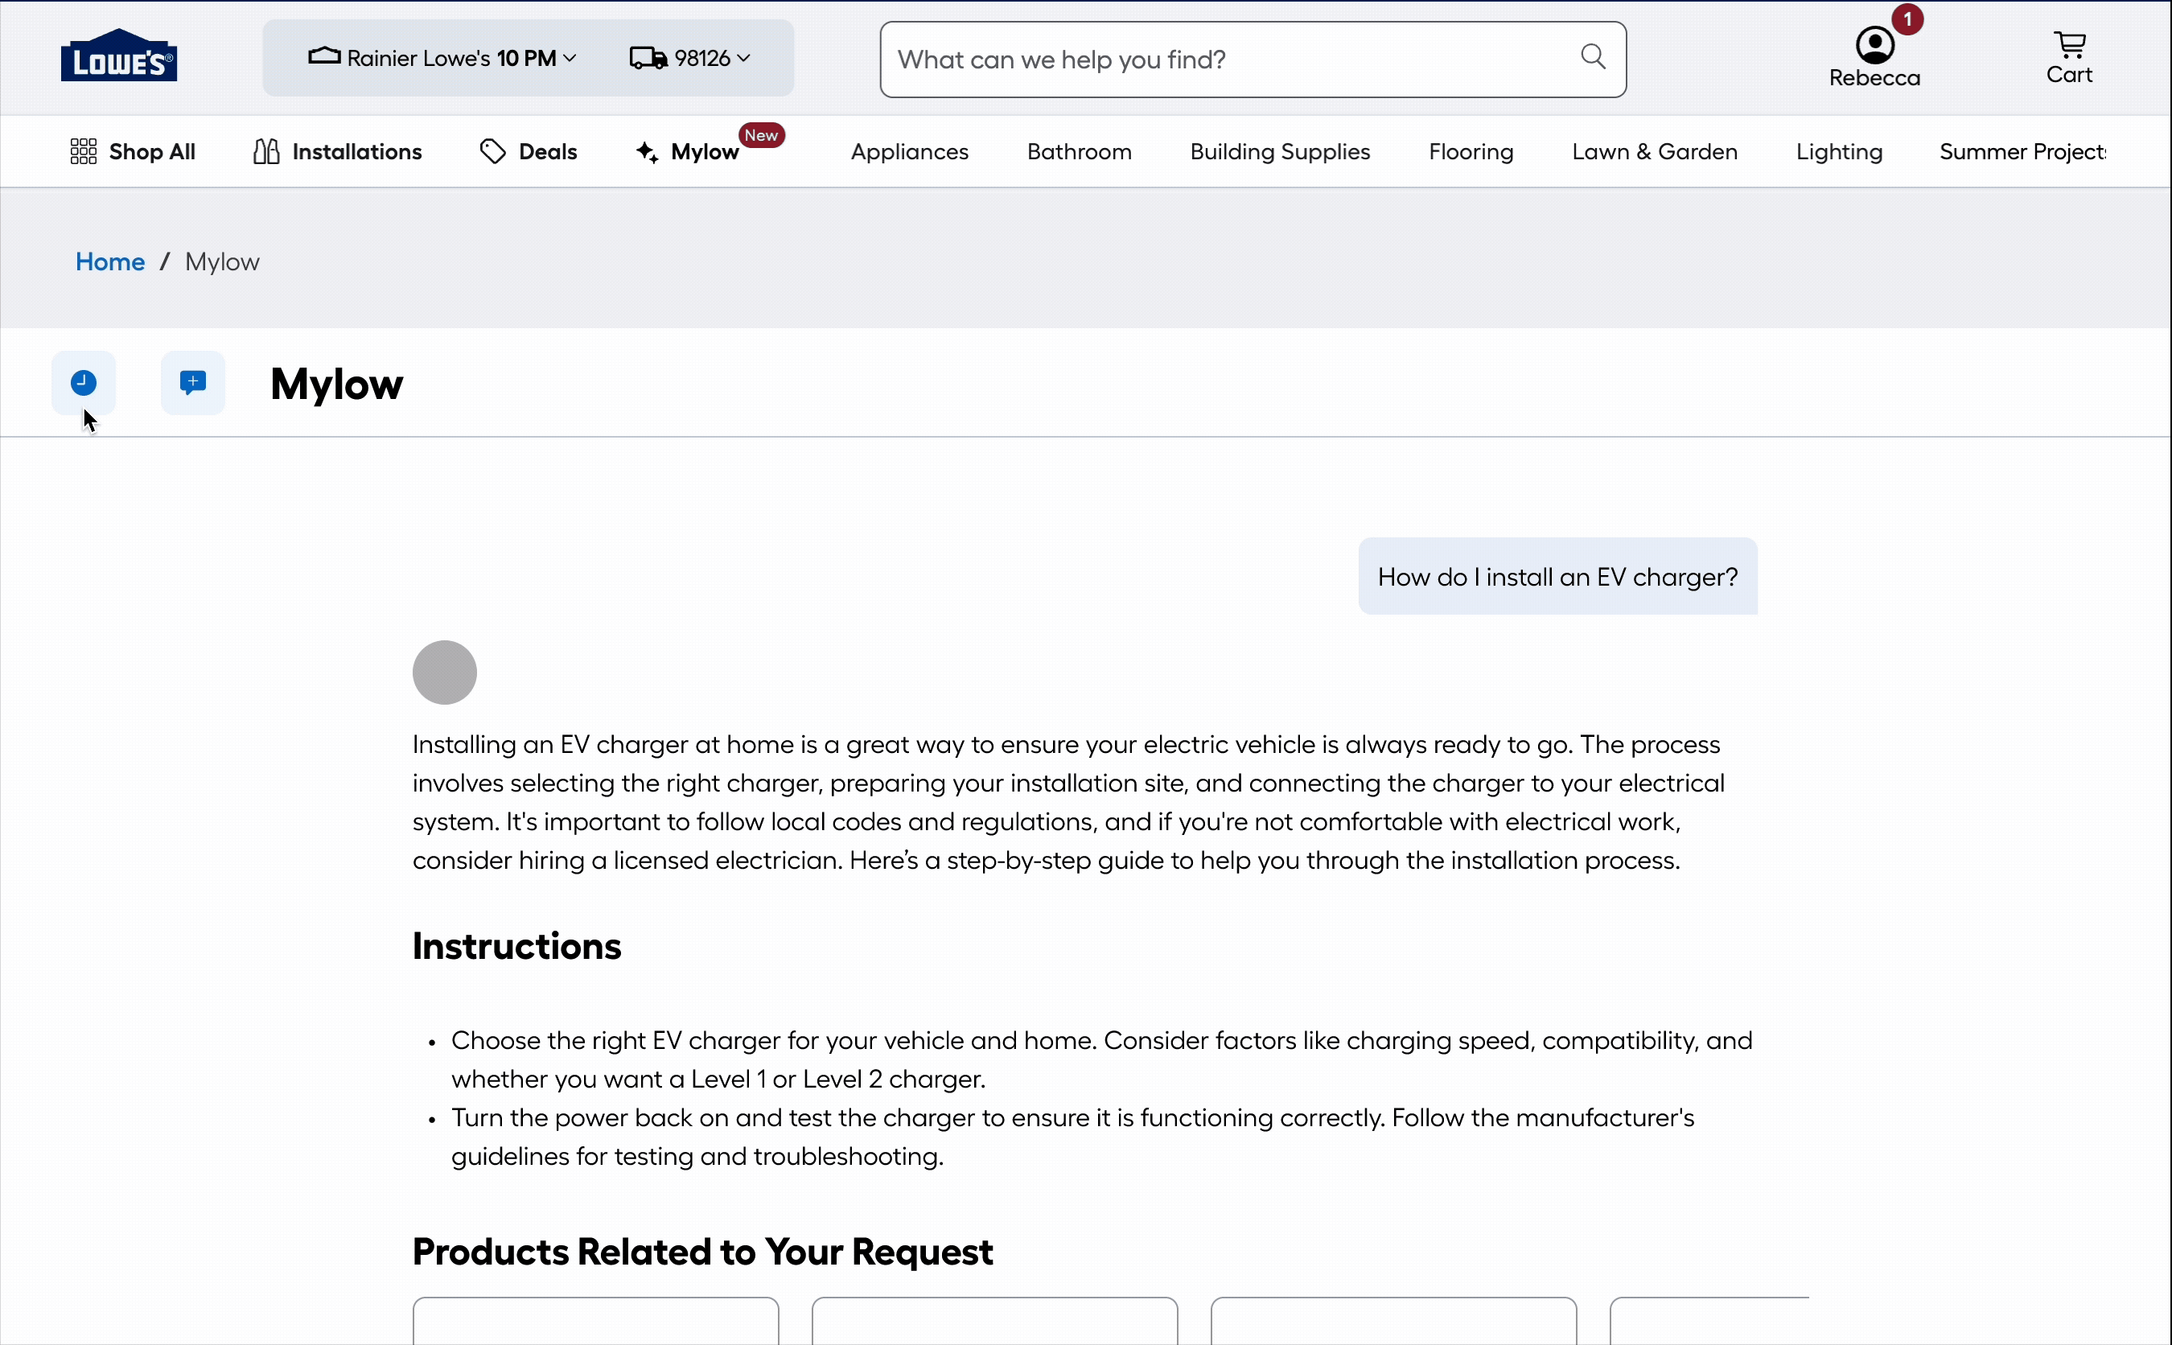This screenshot has width=2172, height=1345.
Task: Open Installations menu item
Action: pos(337,152)
